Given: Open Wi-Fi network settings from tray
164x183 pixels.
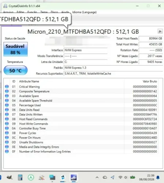Looking at the screenshot, I should point(120,177).
